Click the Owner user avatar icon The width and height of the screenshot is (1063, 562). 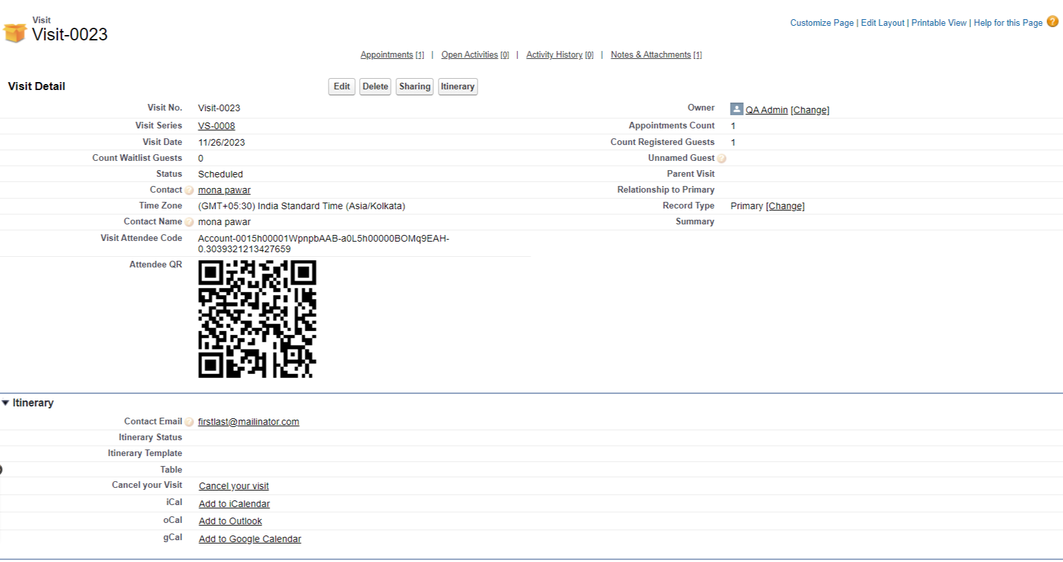coord(736,109)
